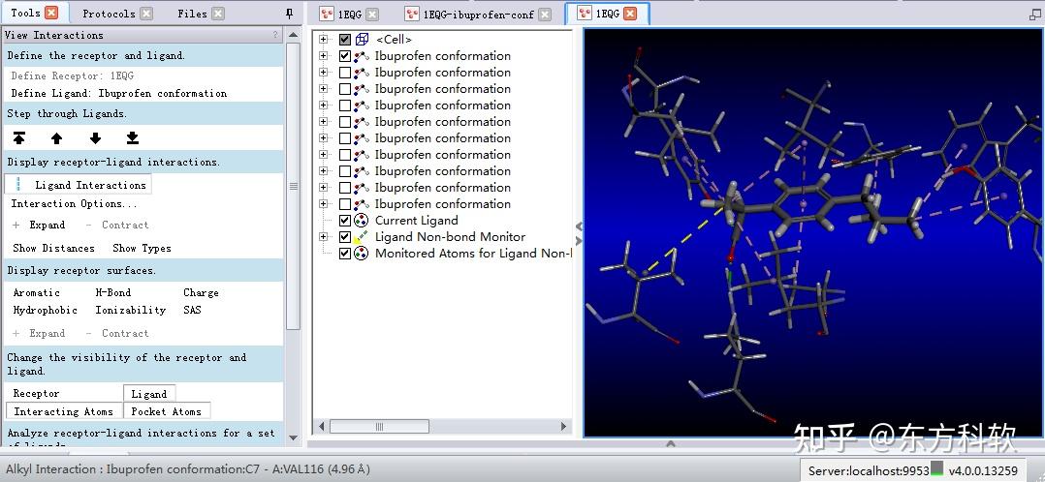Expand the checked Ibuprofen conformation node
Image resolution: width=1045 pixels, height=482 pixels.
click(323, 56)
